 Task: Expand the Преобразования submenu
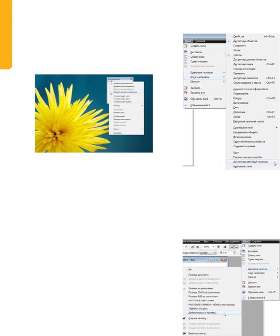(x=253, y=128)
